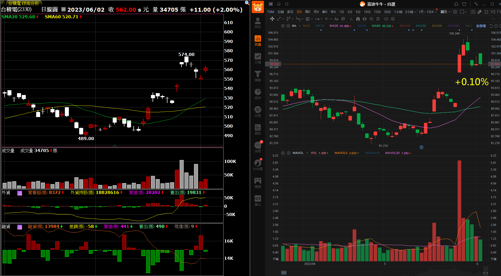This screenshot has width=501, height=276.
Task: Open customer service headset icon
Action: (456, 4)
